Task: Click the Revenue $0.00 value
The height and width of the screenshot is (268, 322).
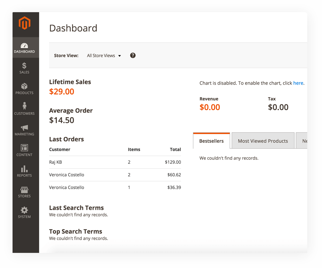Action: 210,107
